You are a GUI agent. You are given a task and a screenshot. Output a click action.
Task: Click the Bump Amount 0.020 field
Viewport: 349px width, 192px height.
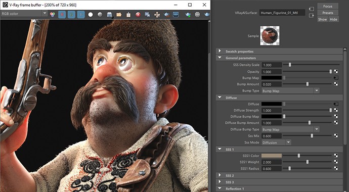pos(272,84)
